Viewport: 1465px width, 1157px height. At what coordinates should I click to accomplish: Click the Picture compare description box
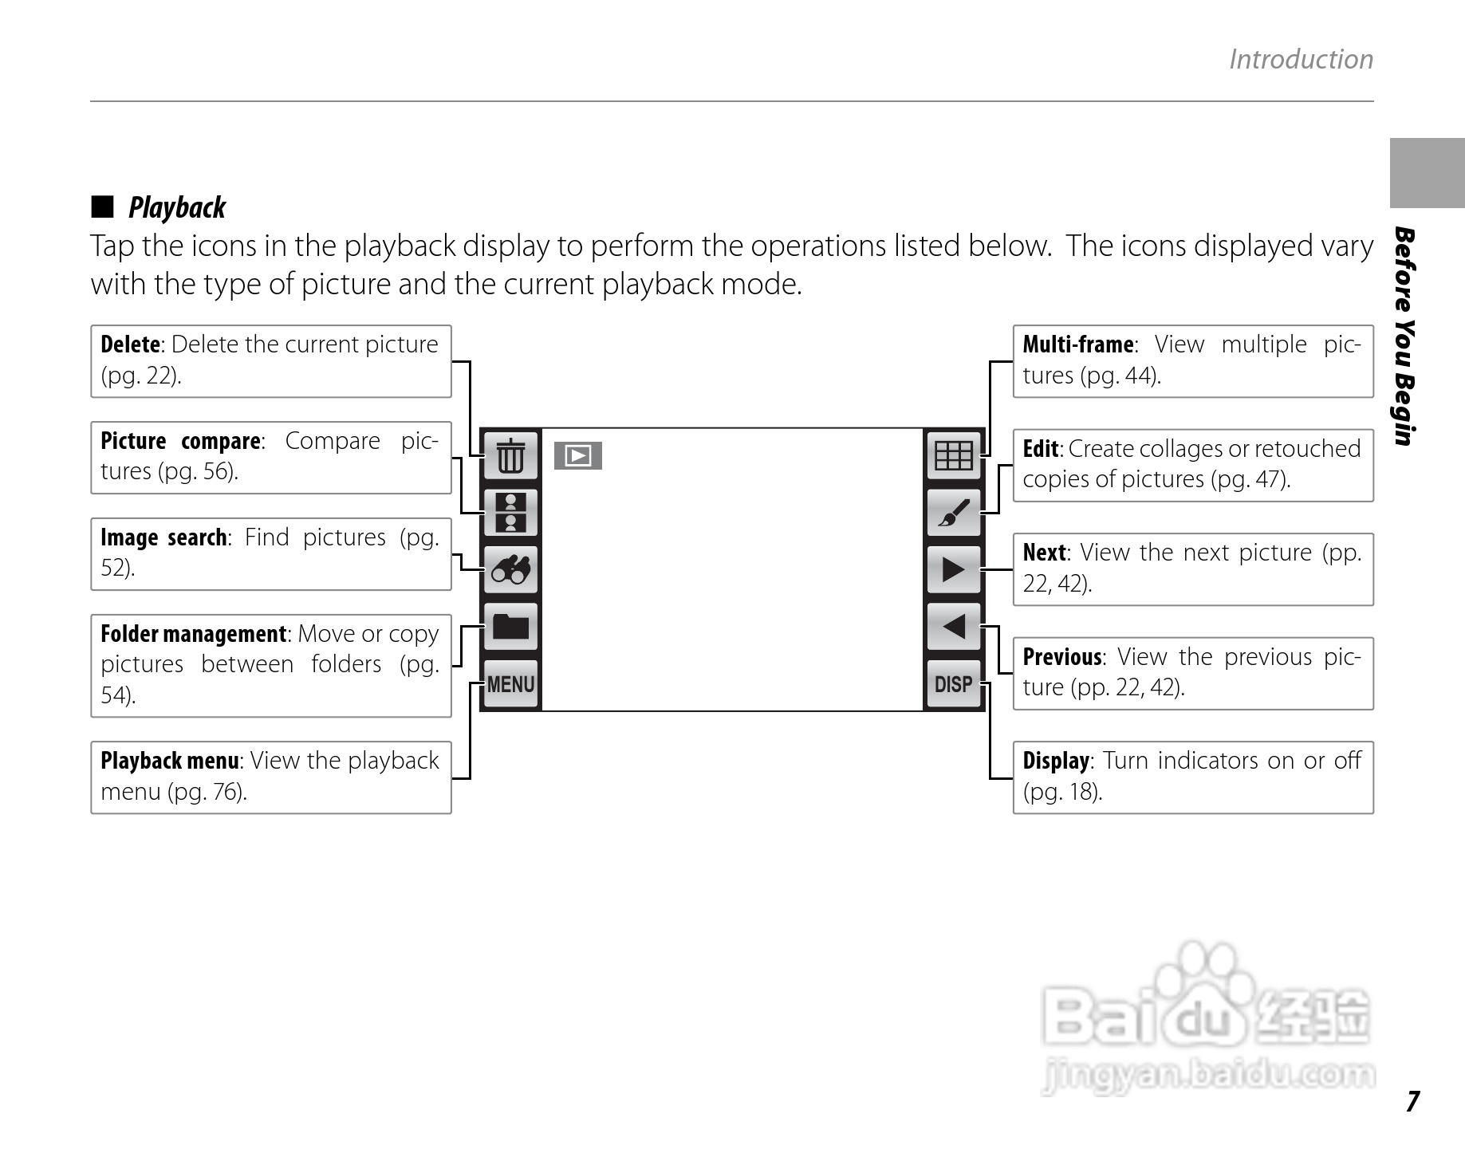pos(271,458)
